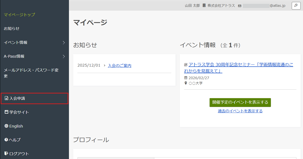
Task: Click the document icon beside 入会申請
Action: (x=6, y=98)
